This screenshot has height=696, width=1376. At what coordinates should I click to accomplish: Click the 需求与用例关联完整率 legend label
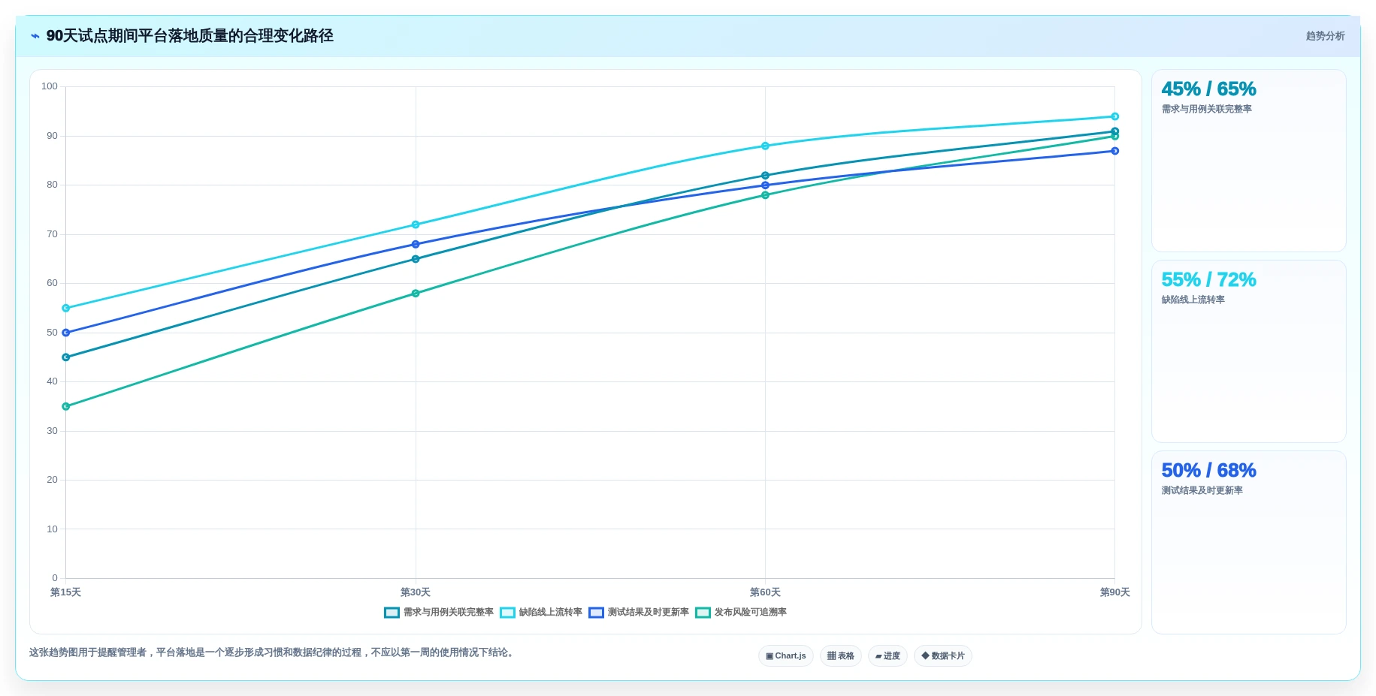[x=449, y=613]
